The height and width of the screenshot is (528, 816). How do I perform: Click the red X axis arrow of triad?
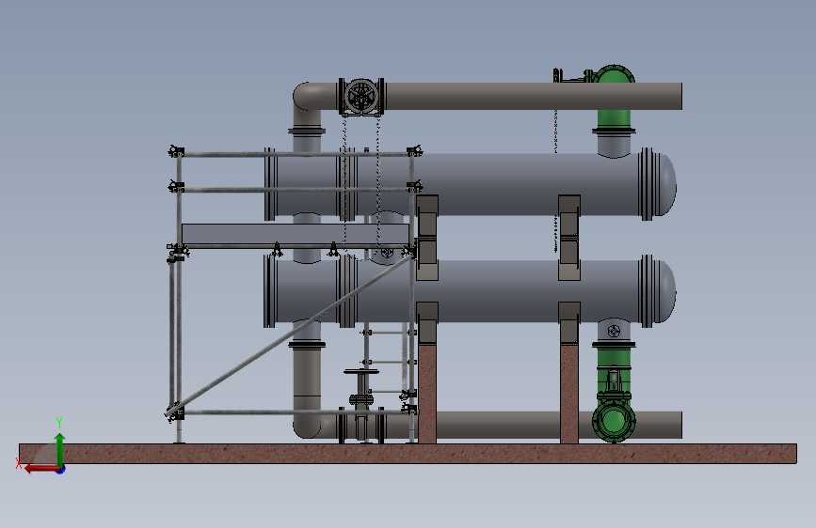40,469
